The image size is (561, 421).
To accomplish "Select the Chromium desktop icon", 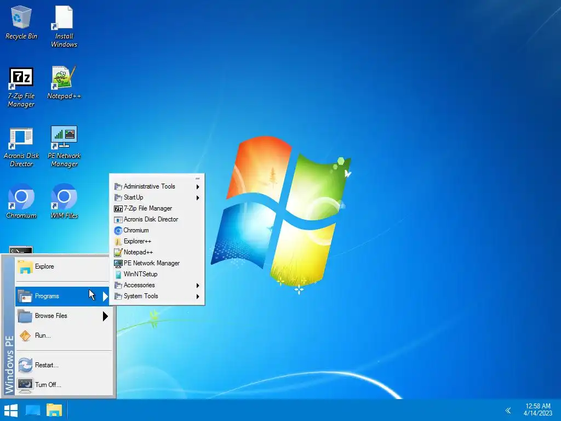I will [x=21, y=201].
